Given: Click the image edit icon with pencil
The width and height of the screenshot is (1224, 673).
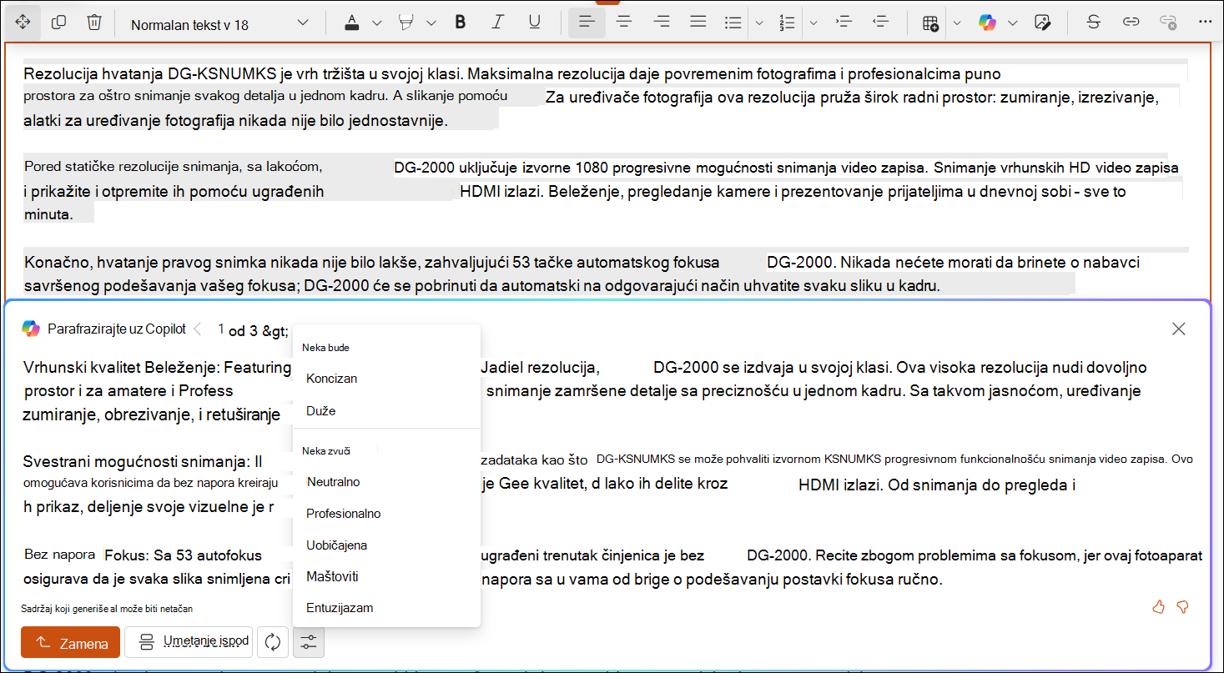Looking at the screenshot, I should [x=1042, y=23].
